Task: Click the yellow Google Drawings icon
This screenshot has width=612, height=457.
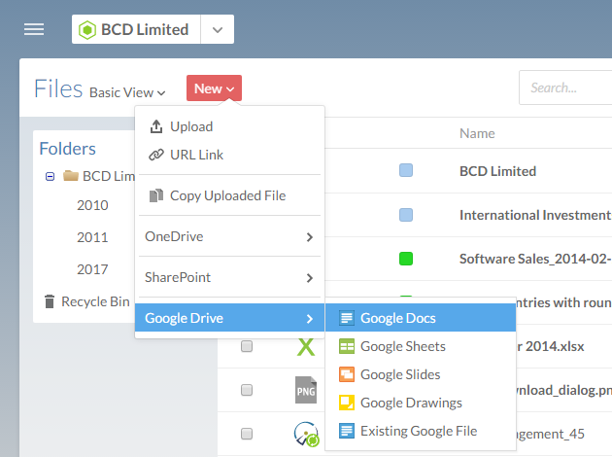Action: click(346, 403)
